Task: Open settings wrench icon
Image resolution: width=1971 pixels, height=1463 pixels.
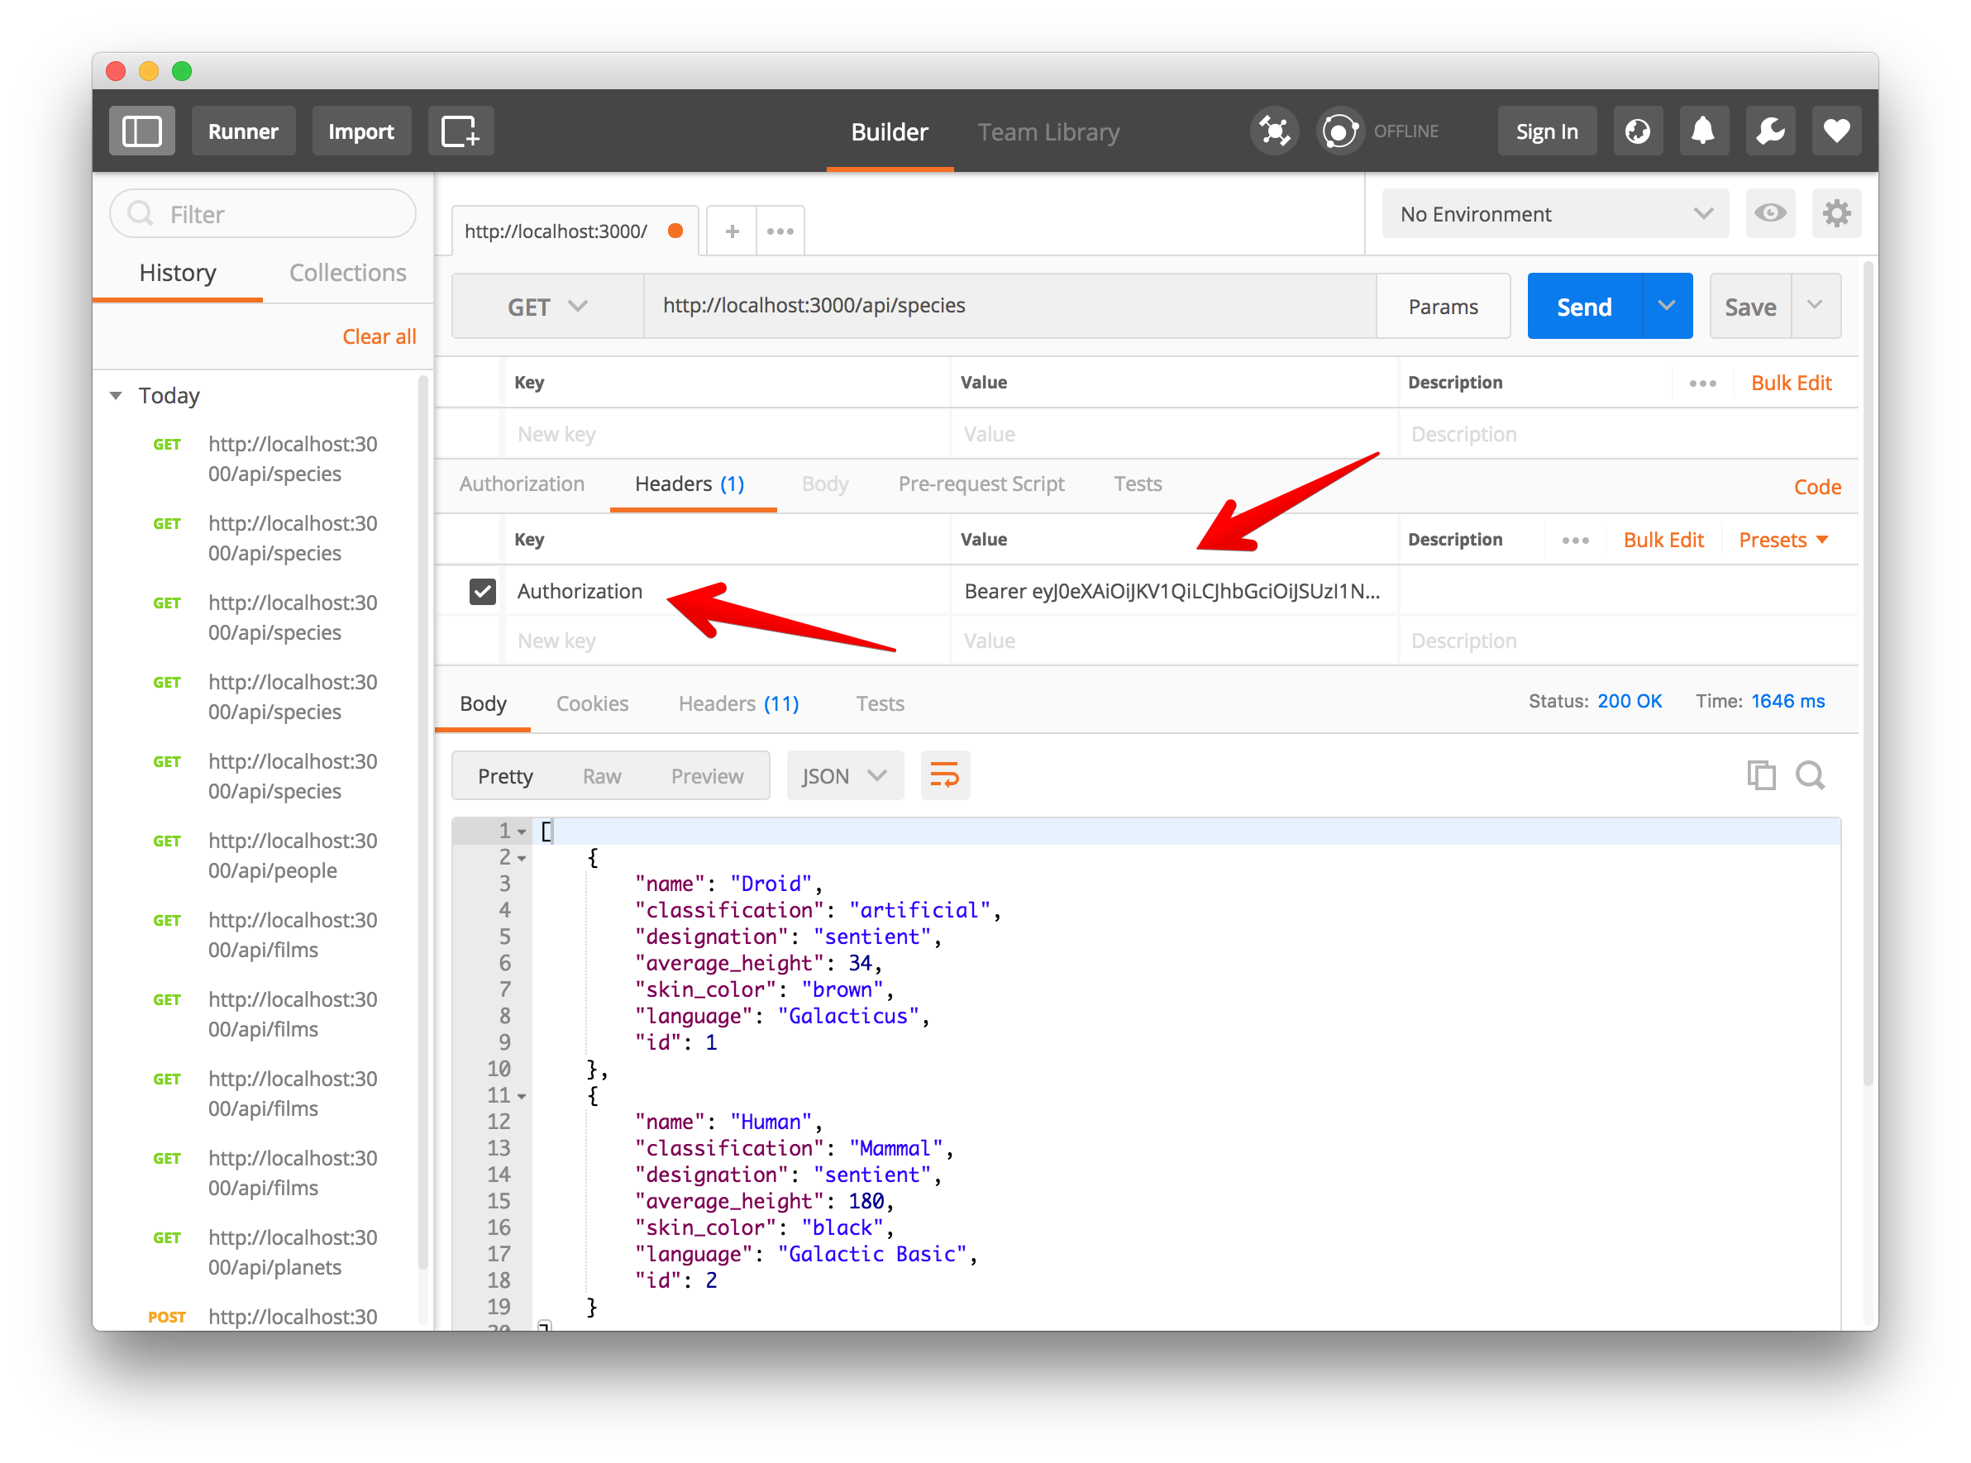Action: [x=1769, y=131]
